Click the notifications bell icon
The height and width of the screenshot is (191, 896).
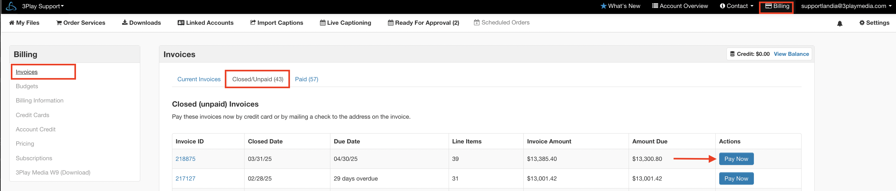click(x=840, y=23)
